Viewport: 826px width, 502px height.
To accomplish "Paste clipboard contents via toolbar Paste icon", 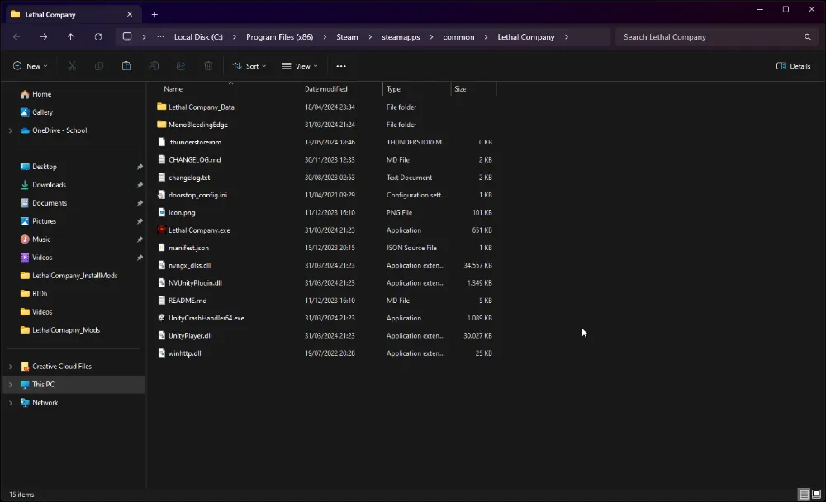I will tap(126, 66).
